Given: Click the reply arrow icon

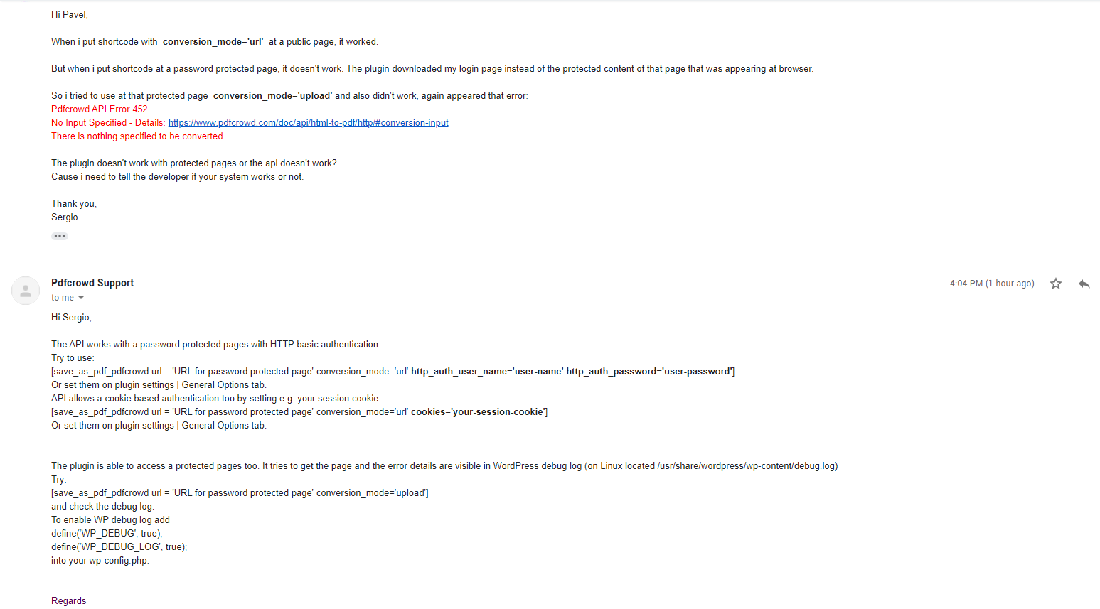Looking at the screenshot, I should coord(1084,284).
